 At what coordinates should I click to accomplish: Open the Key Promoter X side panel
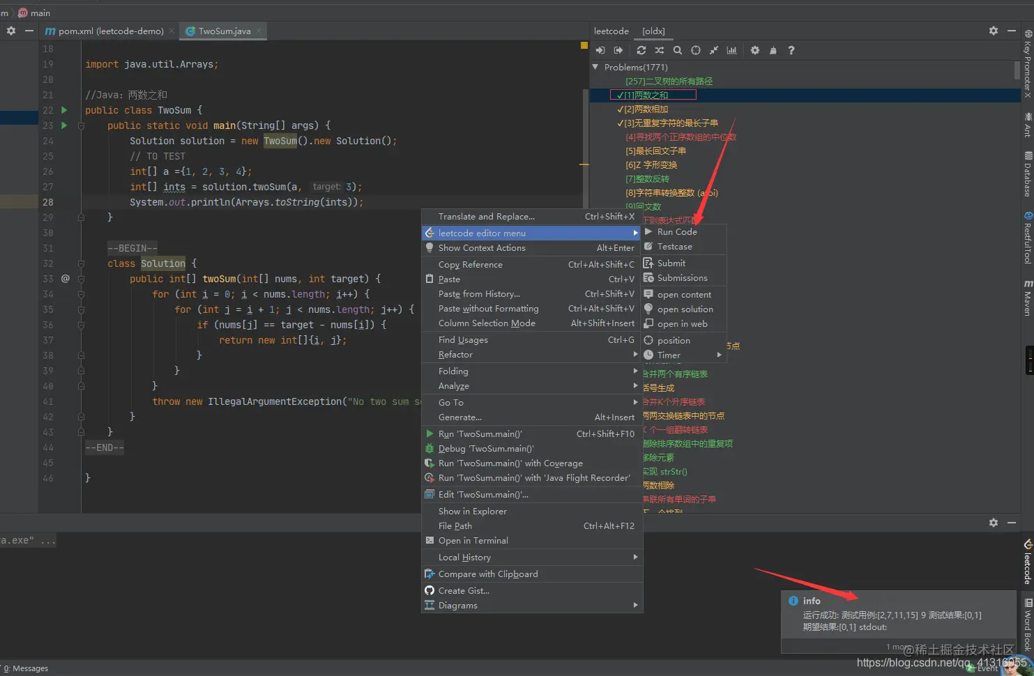(x=1028, y=63)
